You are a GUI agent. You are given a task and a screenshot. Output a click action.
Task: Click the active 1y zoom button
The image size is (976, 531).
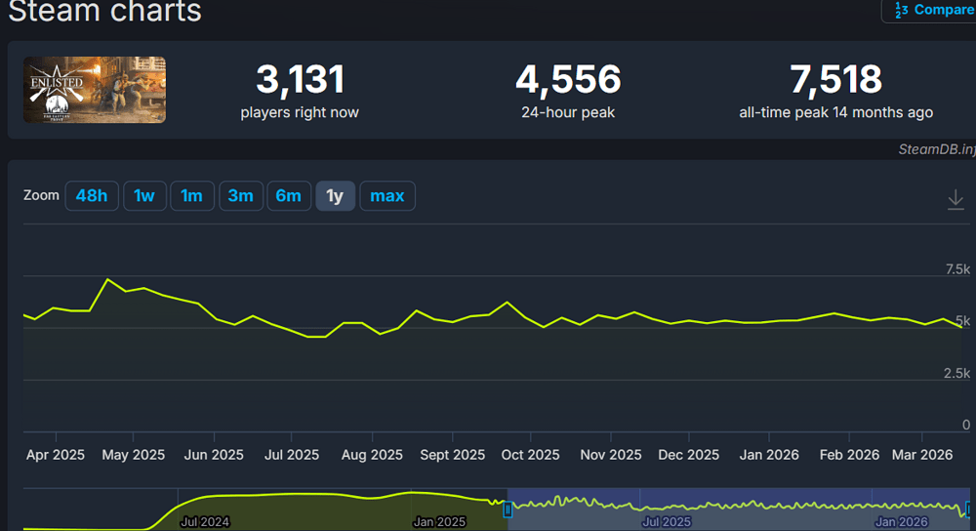[335, 196]
